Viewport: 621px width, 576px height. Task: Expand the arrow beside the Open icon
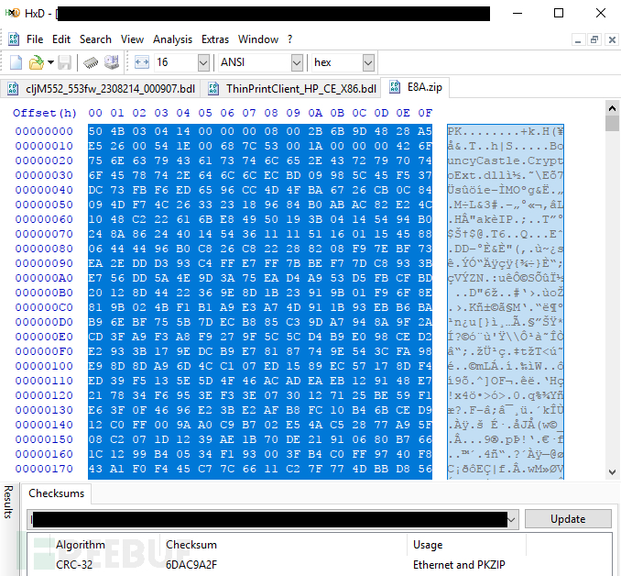tap(49, 62)
